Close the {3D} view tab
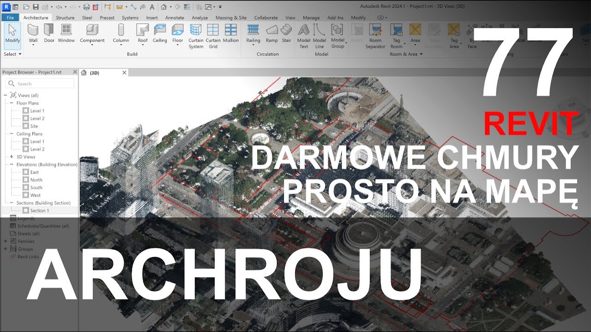Screen dimensions: 591x332 pyautogui.click(x=124, y=72)
